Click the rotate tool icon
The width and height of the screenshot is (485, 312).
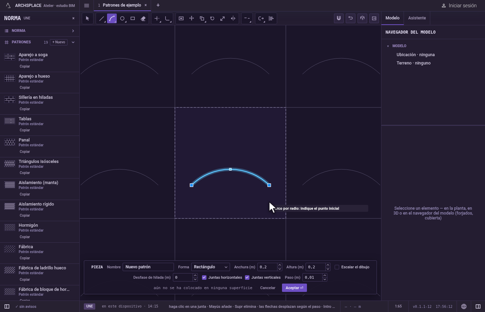(212, 18)
